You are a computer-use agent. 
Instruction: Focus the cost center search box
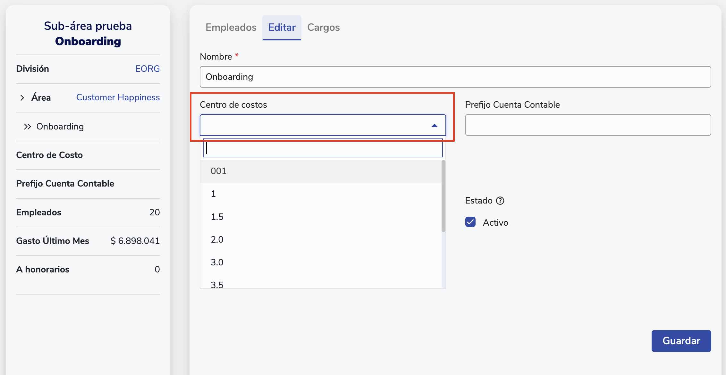pyautogui.click(x=323, y=148)
